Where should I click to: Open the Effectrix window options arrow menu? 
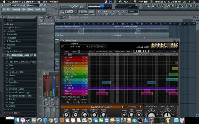61,40
